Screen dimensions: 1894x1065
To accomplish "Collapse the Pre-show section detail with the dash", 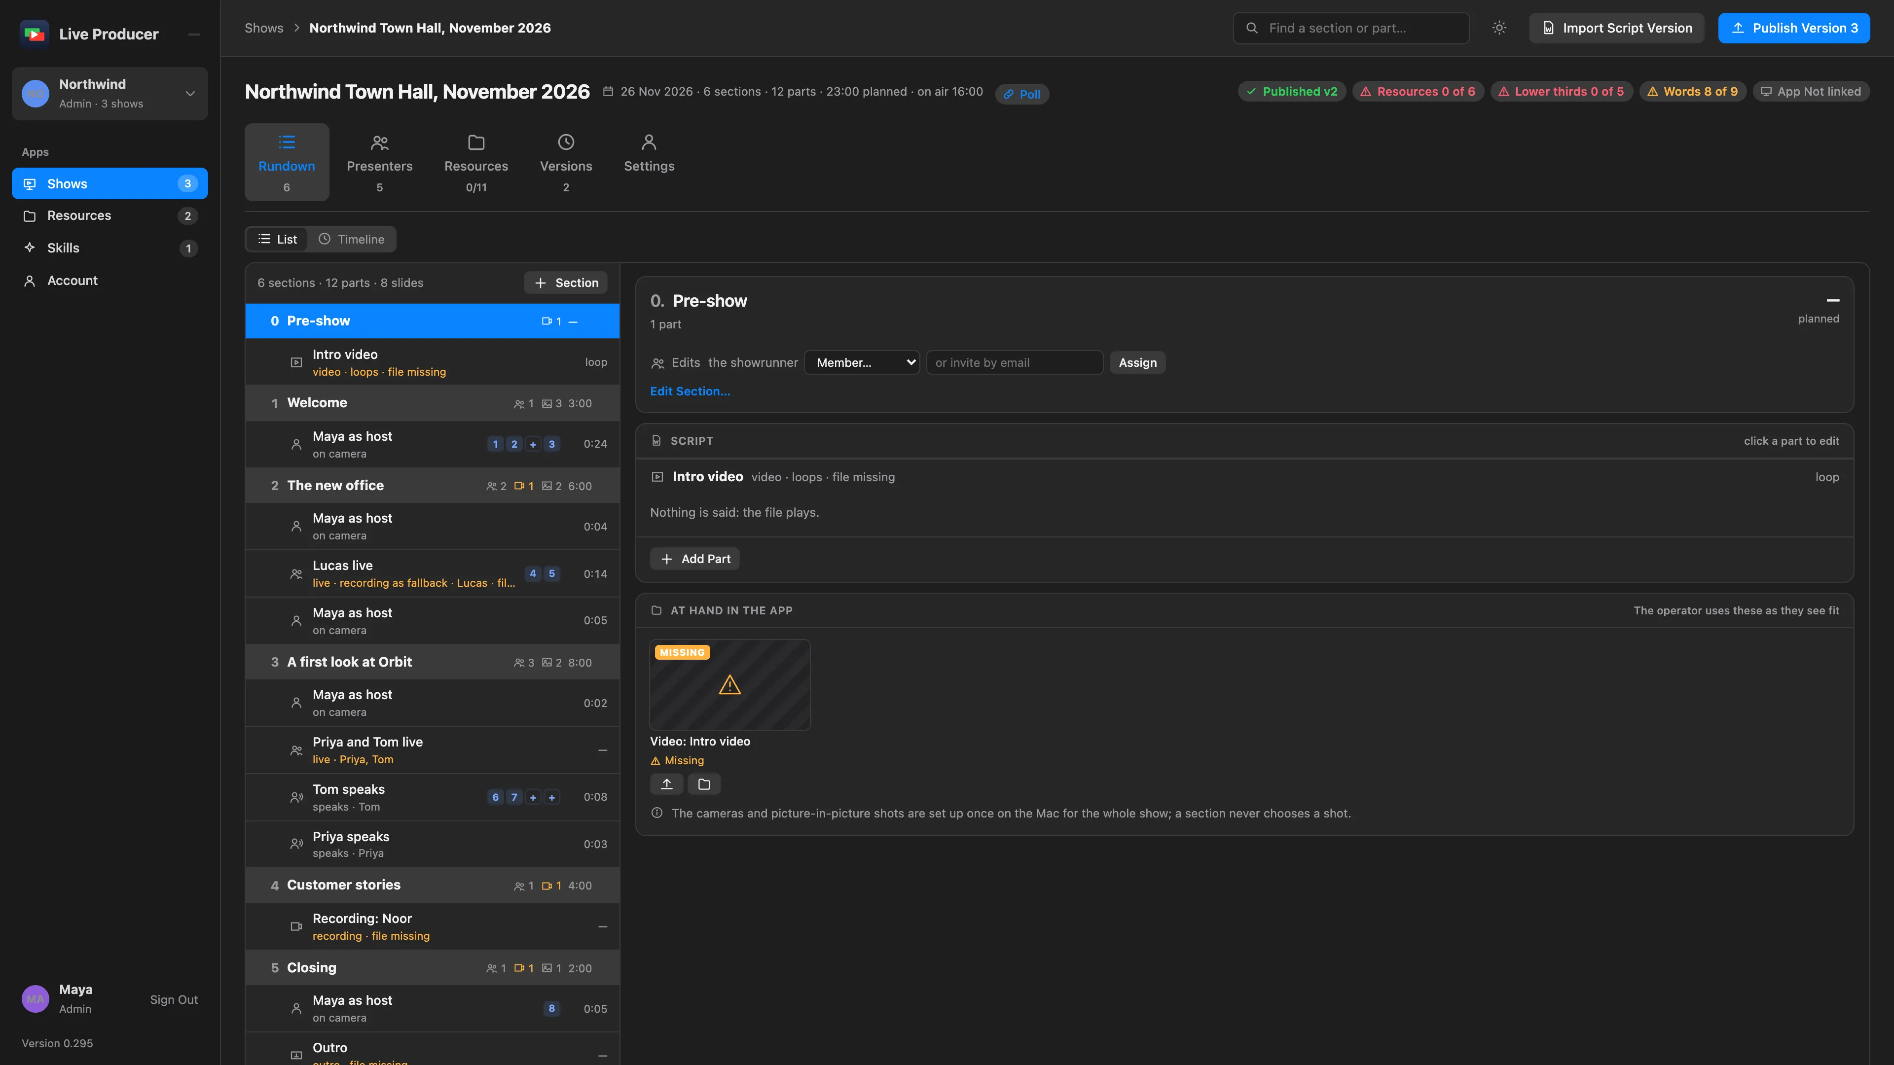I will point(1833,301).
